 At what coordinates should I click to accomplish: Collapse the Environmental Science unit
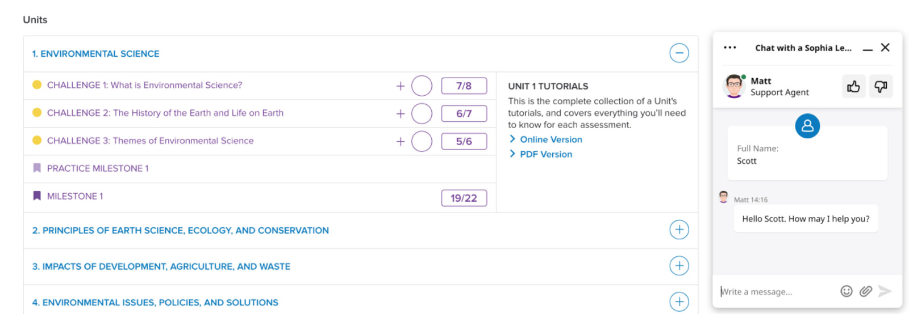coord(679,53)
